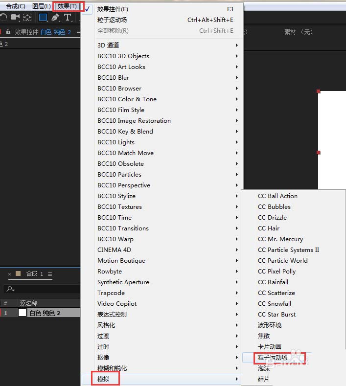Open CINEMA 4D effect category

pyautogui.click(x=162, y=250)
